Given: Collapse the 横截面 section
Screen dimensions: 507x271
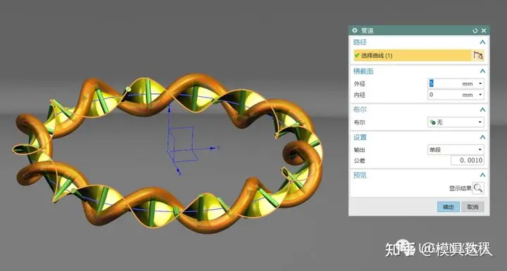Looking at the screenshot, I should point(482,71).
